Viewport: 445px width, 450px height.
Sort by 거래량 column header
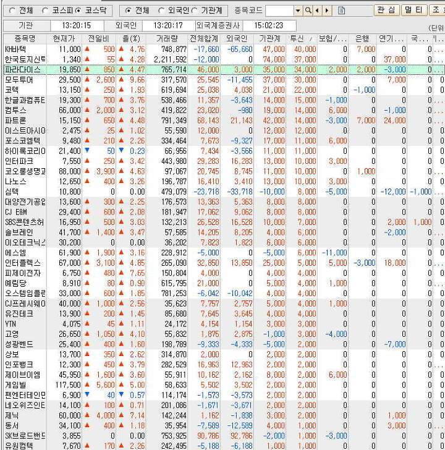tap(167, 38)
